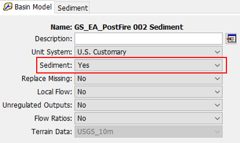Click the Name GS_EA_PostFire 002 Sediment heading
Viewport: 240px width, 143px height.
click(117, 27)
